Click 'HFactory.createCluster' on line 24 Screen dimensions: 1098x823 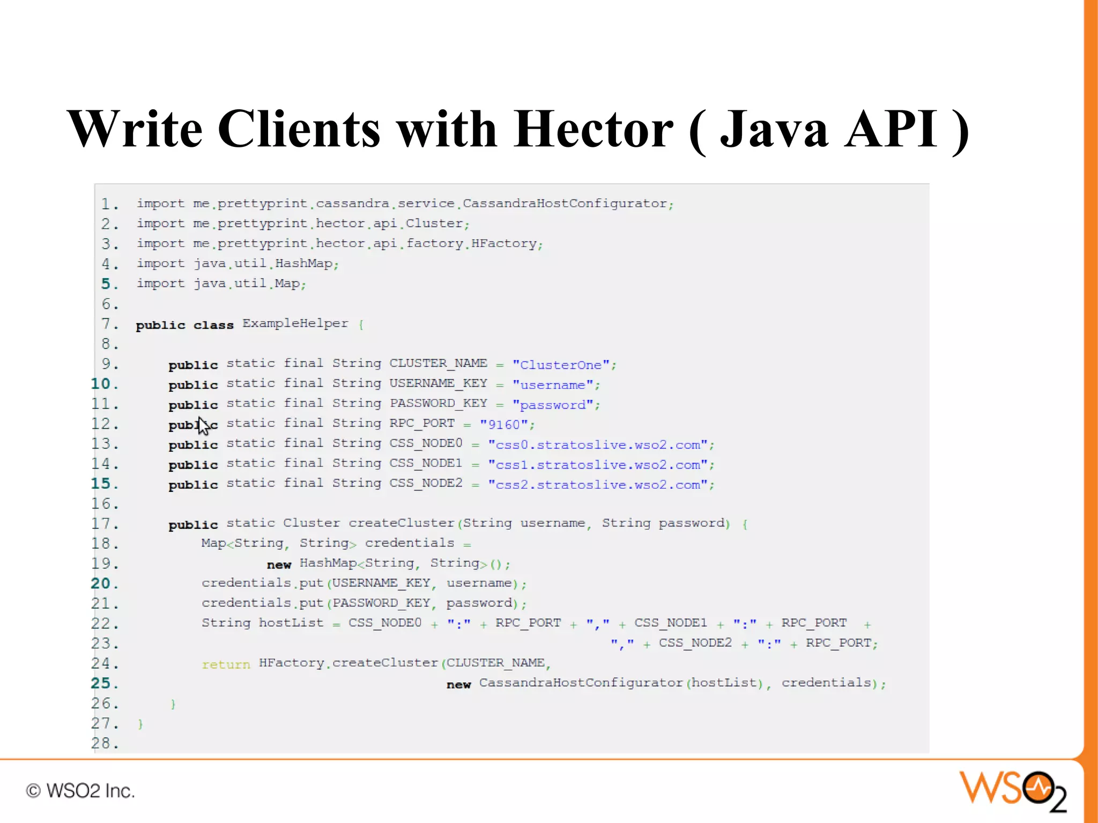[x=348, y=663]
